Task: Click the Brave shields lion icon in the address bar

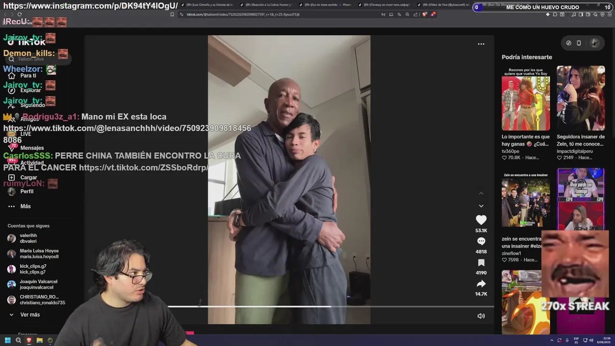Action: click(424, 14)
